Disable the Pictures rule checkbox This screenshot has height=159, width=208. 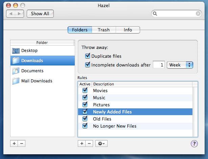(x=85, y=105)
